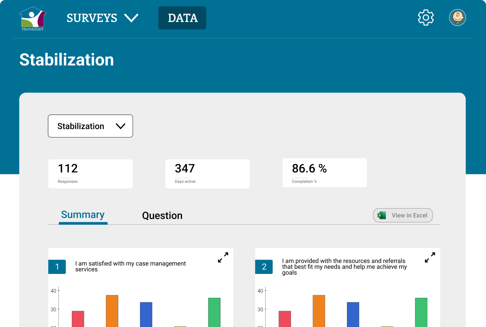The width and height of the screenshot is (486, 327).
Task: Click the red bar in question 1 chart
Action: pyautogui.click(x=78, y=319)
